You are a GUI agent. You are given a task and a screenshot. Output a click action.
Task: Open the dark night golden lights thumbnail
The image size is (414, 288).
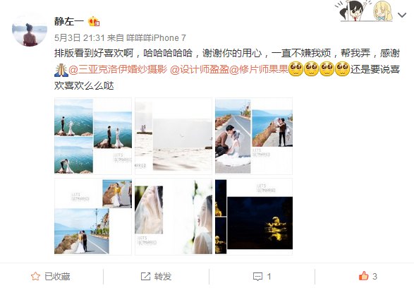pos(254,217)
